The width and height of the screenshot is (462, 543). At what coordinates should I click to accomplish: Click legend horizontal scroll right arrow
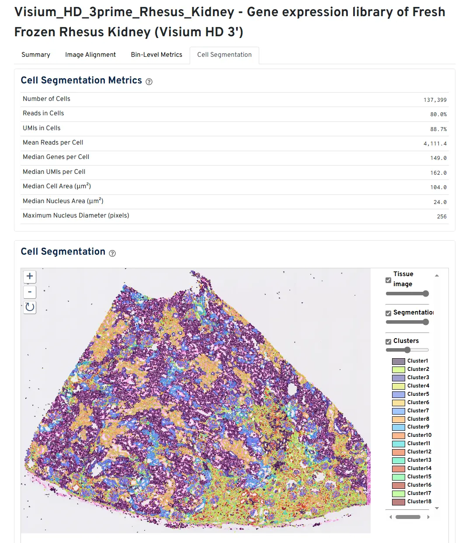[428, 517]
